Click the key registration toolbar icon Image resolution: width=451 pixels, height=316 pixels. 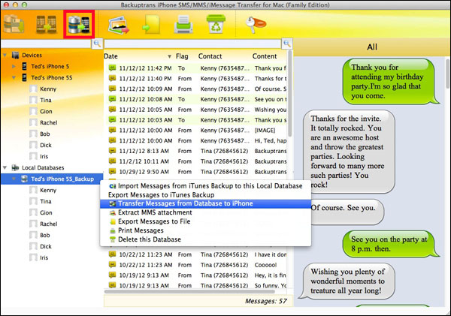coord(256,25)
